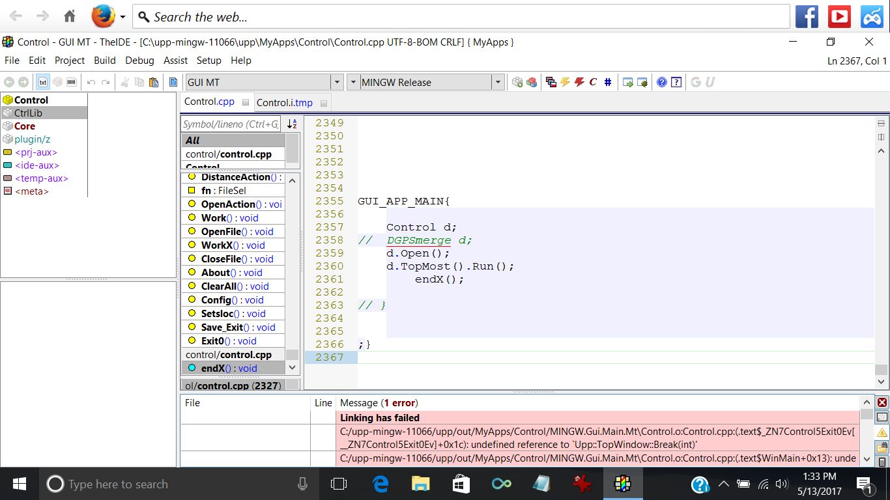Open the Build menu
Image resolution: width=890 pixels, height=500 pixels.
tap(104, 61)
